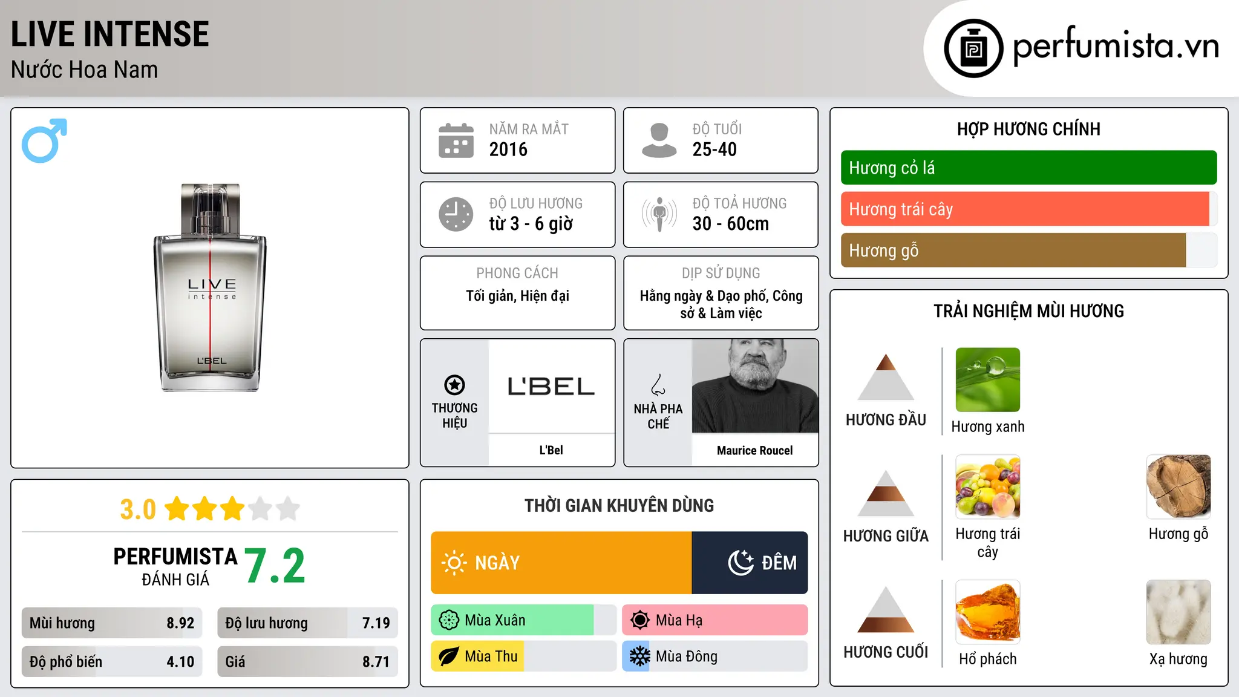The height and width of the screenshot is (697, 1239).
Task: Click the nose icon above Nhà pha chế
Action: coord(658,385)
